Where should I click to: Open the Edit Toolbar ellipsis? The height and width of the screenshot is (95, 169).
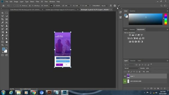[7, 45]
